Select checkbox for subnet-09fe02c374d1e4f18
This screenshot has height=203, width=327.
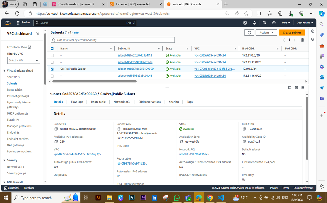(x=52, y=55)
